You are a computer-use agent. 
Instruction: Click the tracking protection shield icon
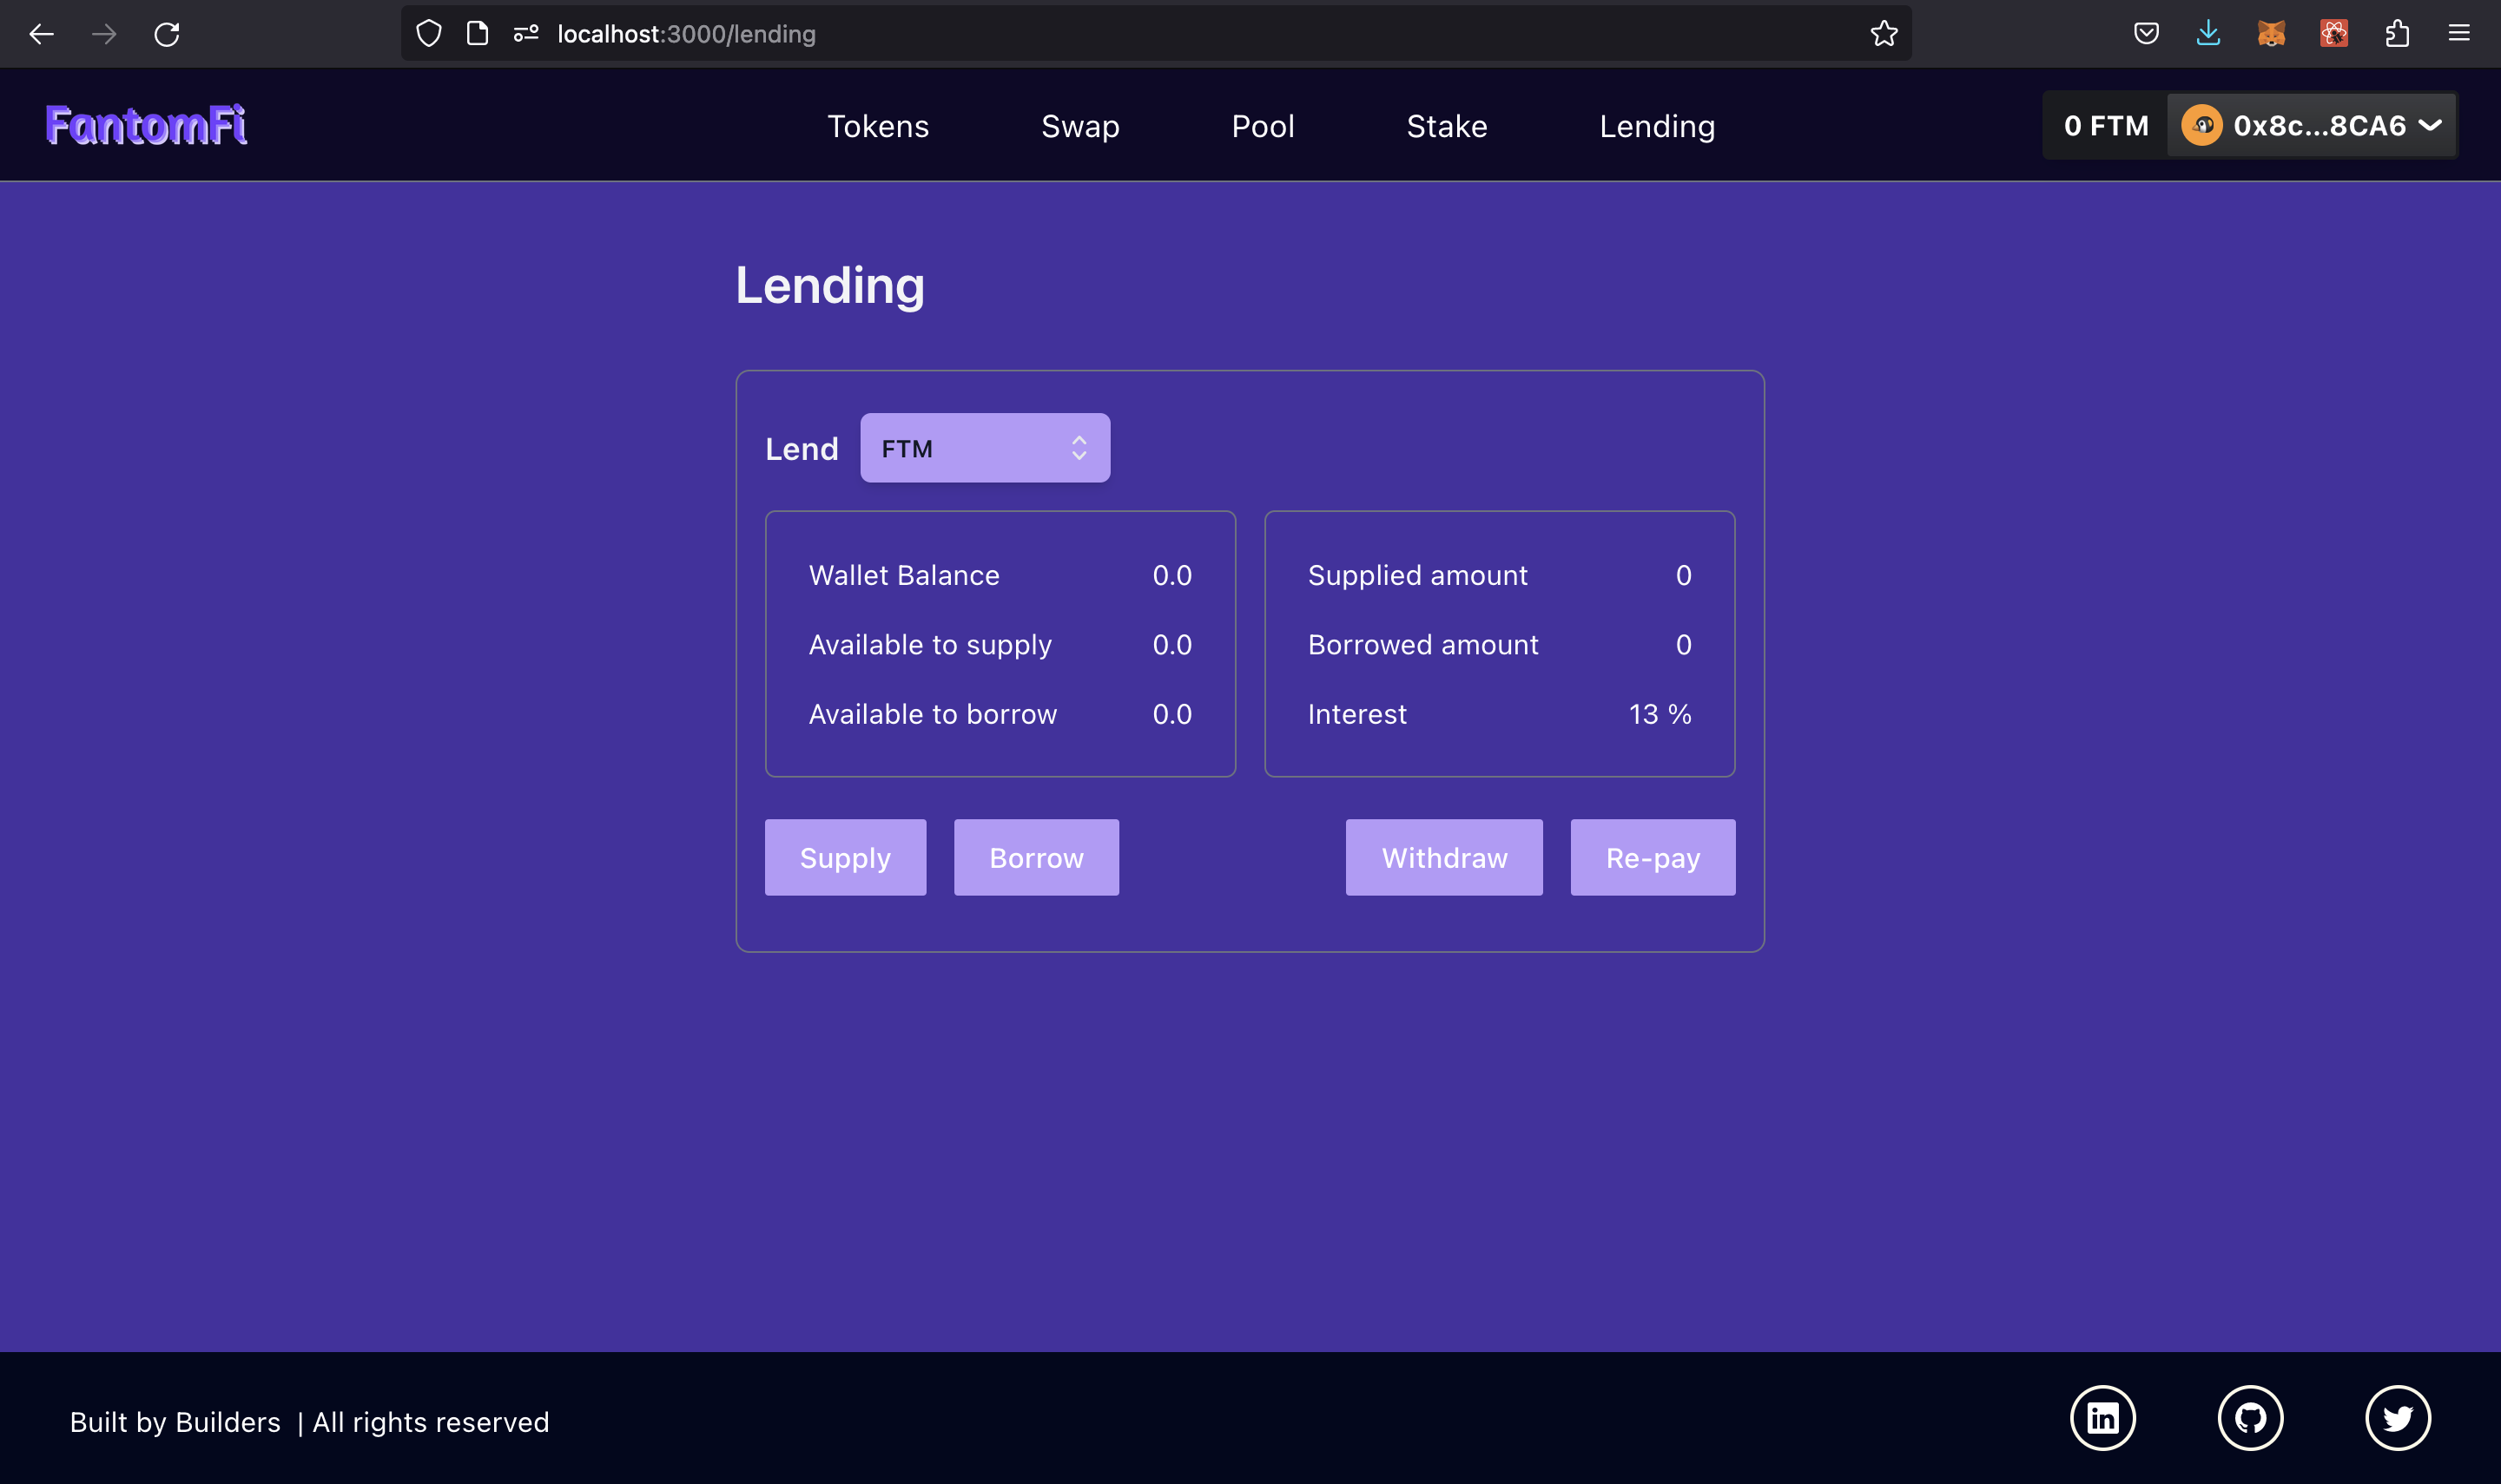(429, 34)
